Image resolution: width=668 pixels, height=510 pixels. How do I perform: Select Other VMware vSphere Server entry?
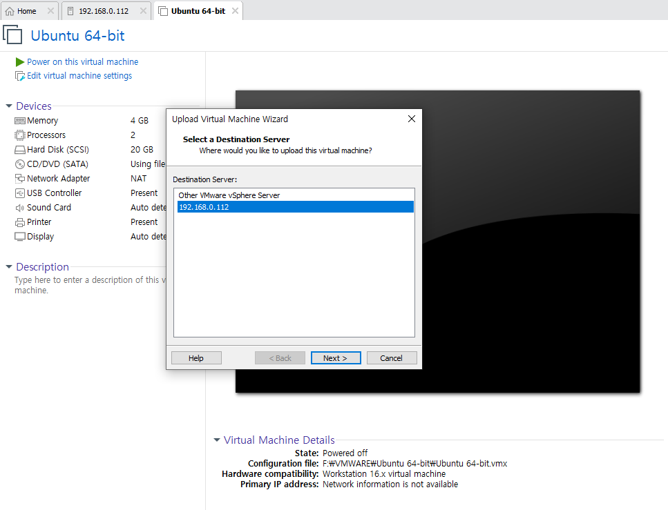click(295, 195)
